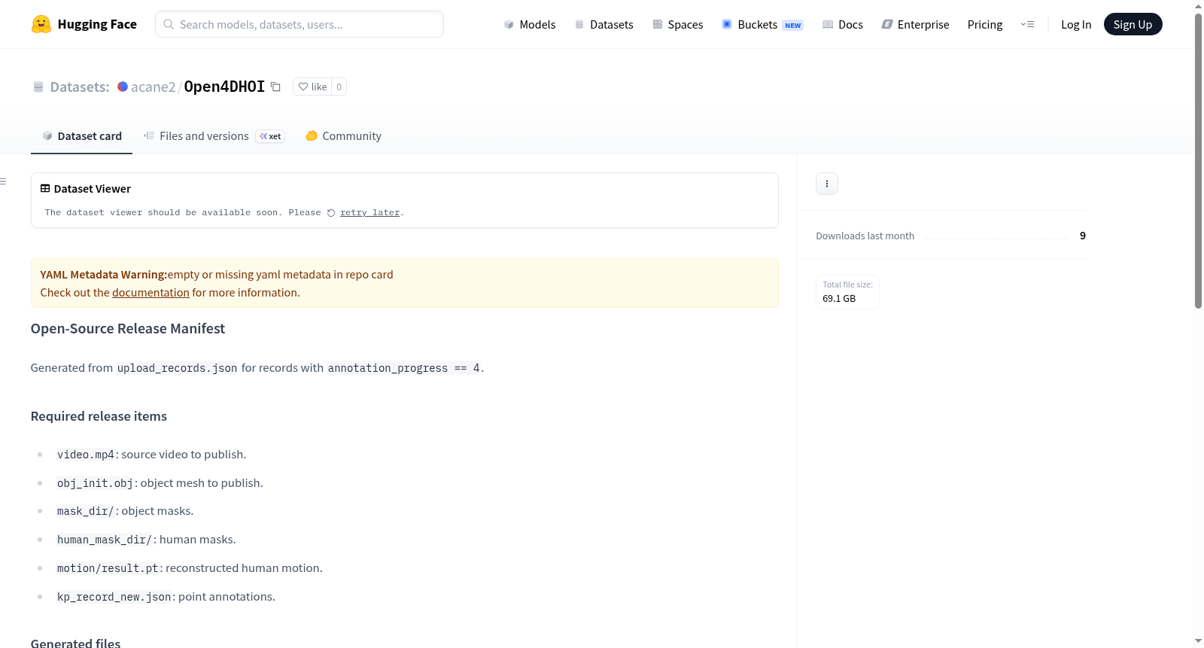Switch to the Community tab
Screen dimensions: 1204x648
[x=343, y=136]
